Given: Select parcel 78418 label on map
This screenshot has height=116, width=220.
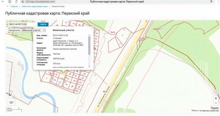Looking at the screenshot, I should click(112, 32).
